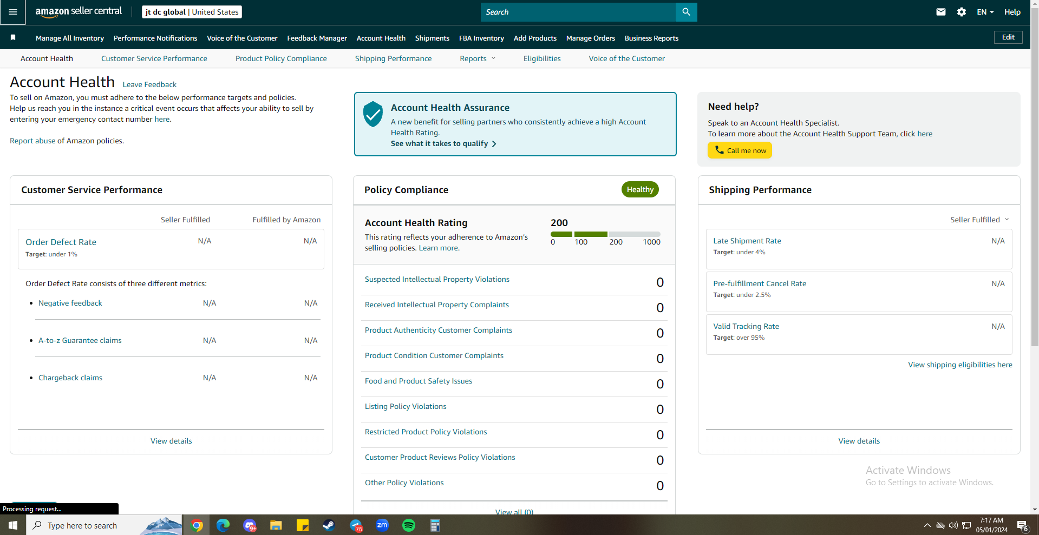Click the Seller Central search field

point(578,12)
